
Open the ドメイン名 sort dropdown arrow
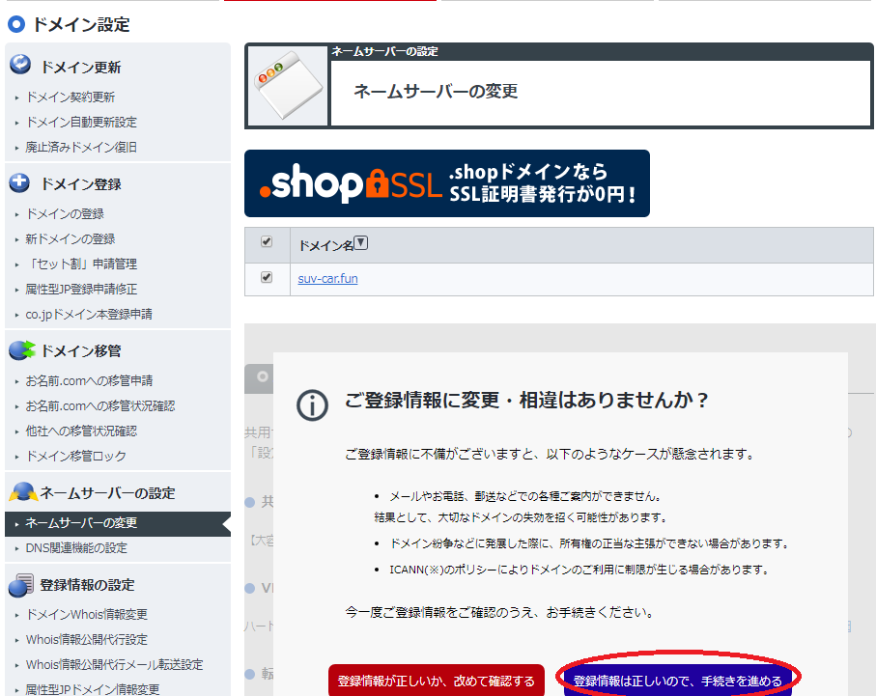pyautogui.click(x=361, y=242)
